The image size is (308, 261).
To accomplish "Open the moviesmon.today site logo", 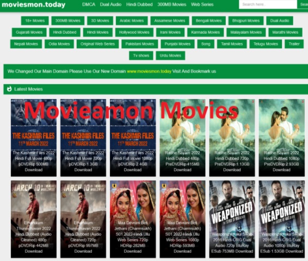I will pos(33,4).
